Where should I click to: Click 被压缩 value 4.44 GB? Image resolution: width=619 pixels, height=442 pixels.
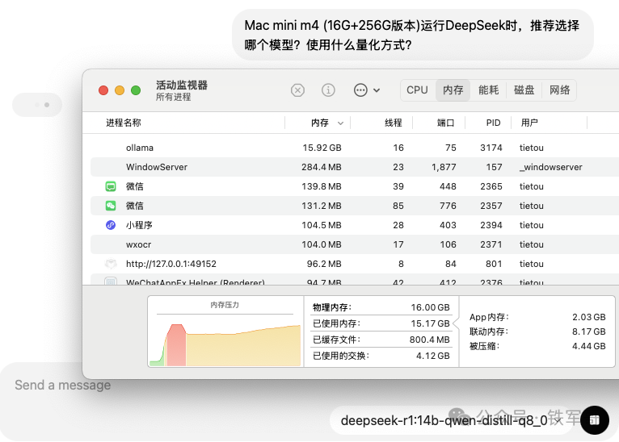[588, 346]
